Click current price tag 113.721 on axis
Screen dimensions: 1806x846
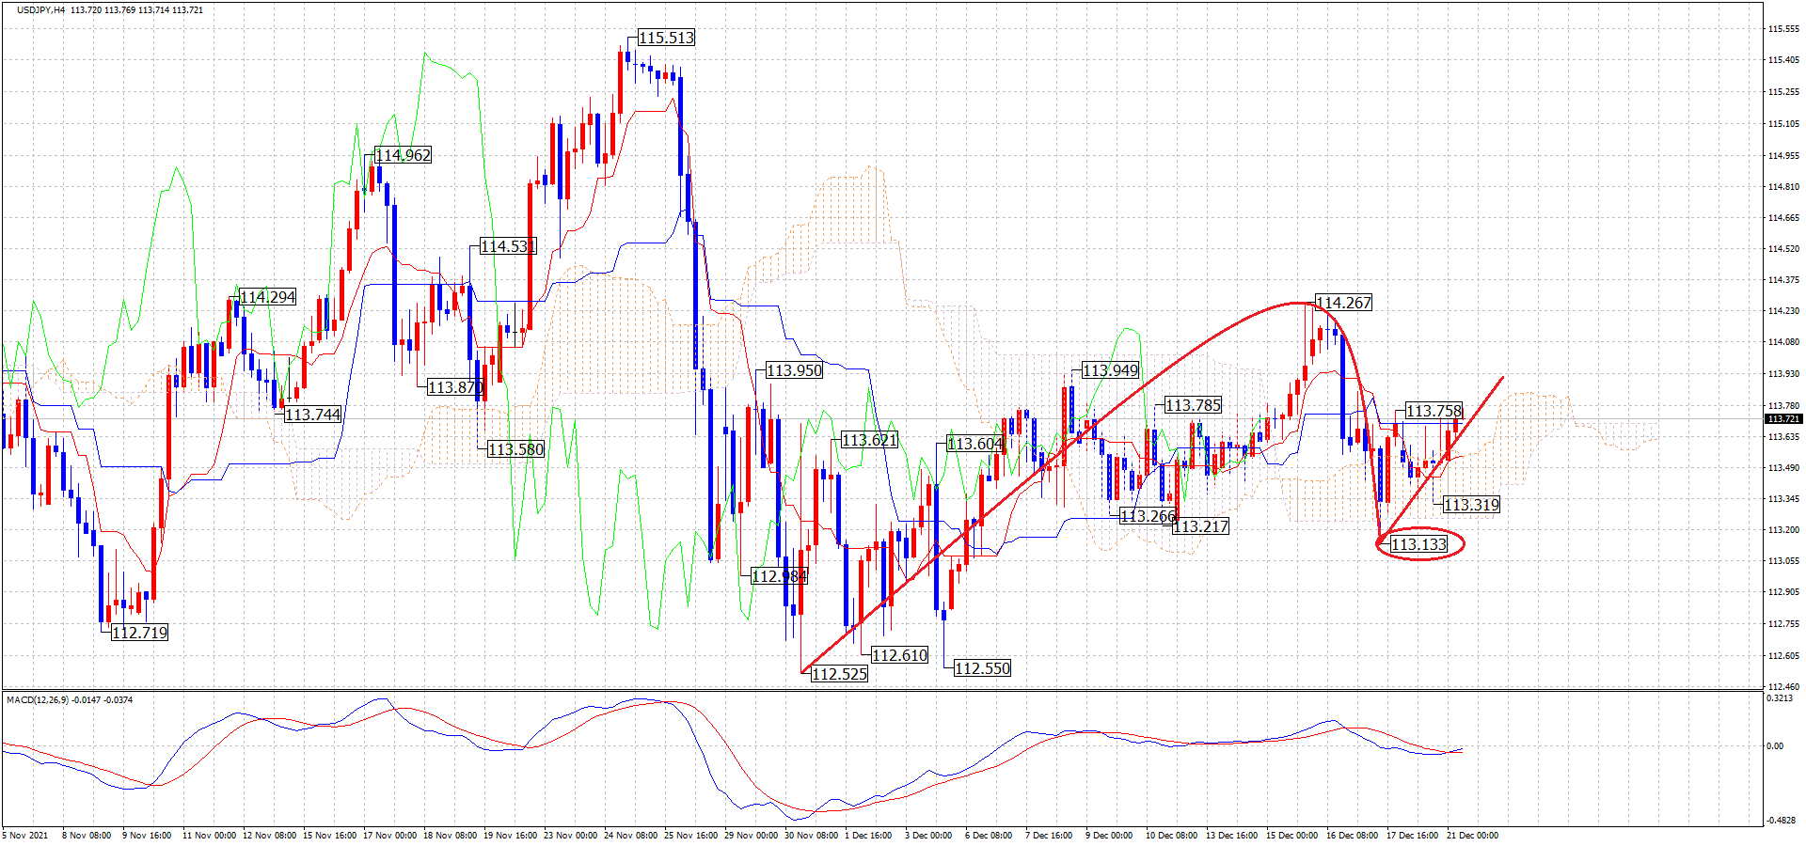(x=1783, y=419)
